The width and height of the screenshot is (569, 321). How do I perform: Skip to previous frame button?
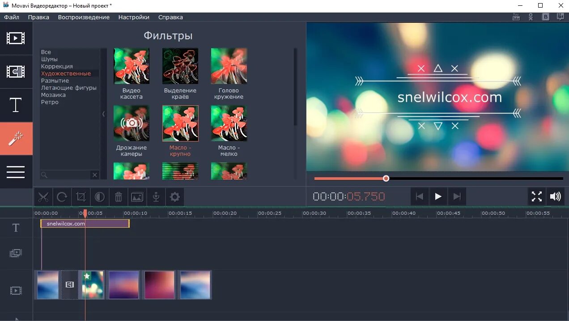click(420, 196)
